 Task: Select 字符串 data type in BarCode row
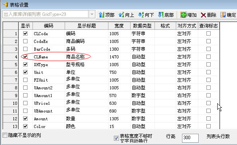point(143,49)
